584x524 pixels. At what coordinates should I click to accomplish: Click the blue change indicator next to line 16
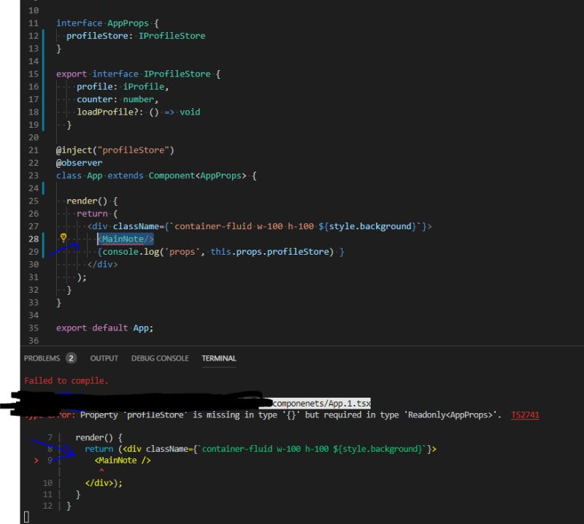(x=44, y=86)
